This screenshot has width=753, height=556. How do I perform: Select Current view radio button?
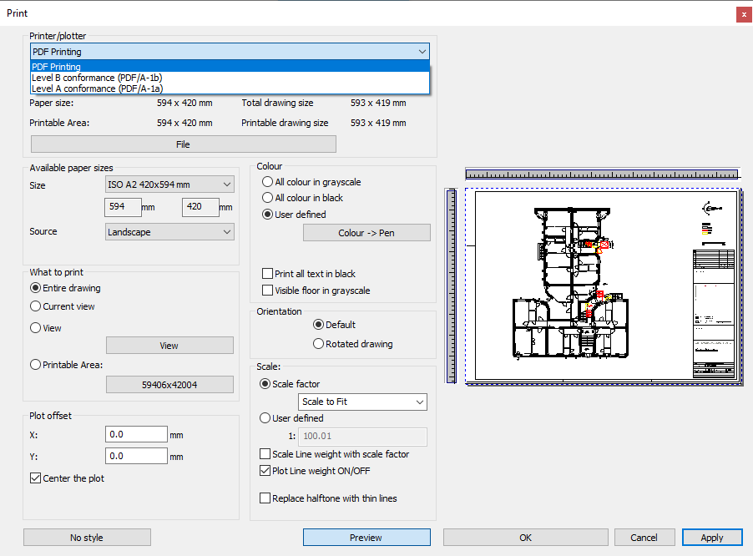36,306
